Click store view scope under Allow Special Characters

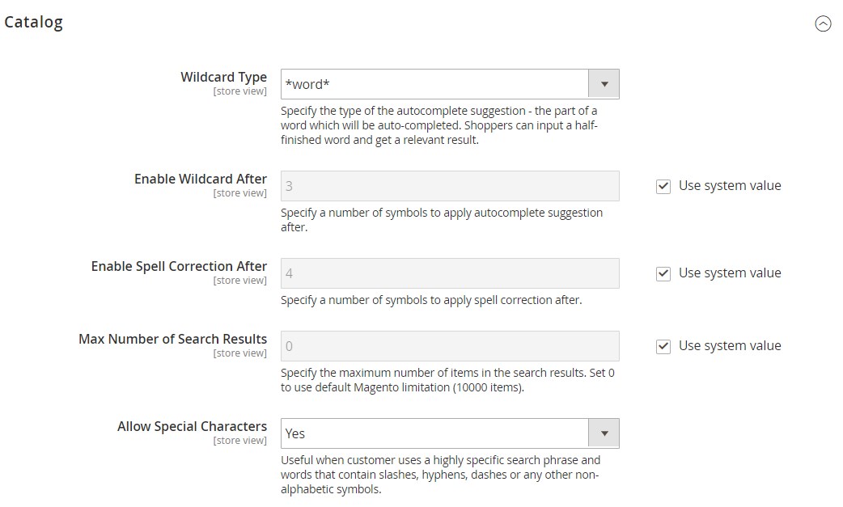click(x=239, y=441)
